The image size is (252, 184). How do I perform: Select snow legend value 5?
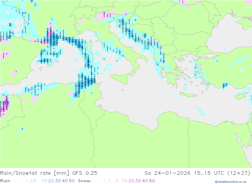[x=117, y=181]
